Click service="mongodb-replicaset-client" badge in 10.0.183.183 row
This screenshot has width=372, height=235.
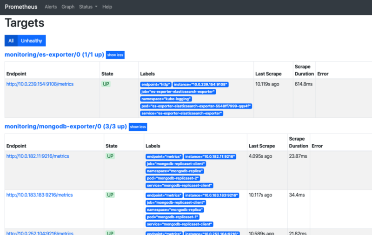coord(179,224)
